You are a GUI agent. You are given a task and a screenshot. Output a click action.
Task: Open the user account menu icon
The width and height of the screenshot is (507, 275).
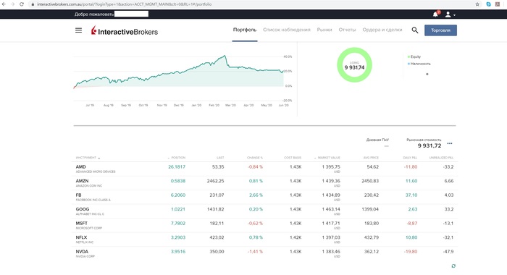(x=450, y=14)
